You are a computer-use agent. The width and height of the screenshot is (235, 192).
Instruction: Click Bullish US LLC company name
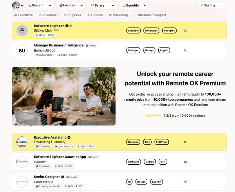pyautogui.click(x=45, y=50)
